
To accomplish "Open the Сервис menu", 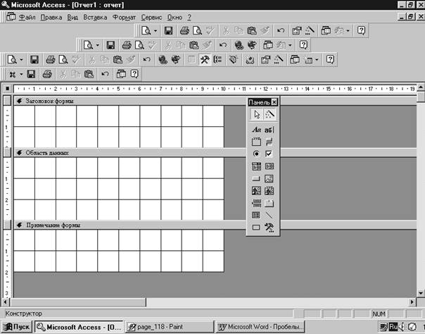I will (151, 18).
